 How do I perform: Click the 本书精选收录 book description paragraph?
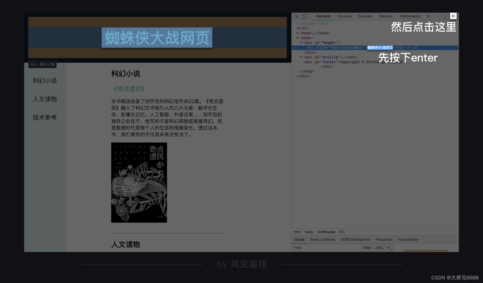pyautogui.click(x=167, y=118)
